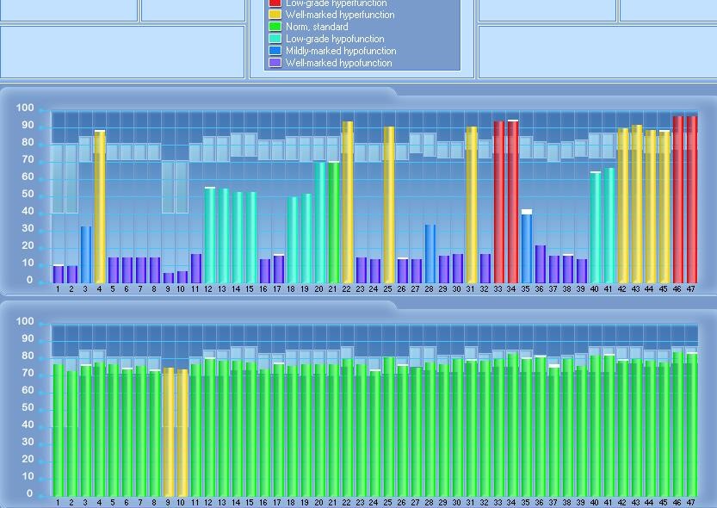Click yellow bar 25 in the top chart
717x508 pixels.
pyautogui.click(x=389, y=205)
